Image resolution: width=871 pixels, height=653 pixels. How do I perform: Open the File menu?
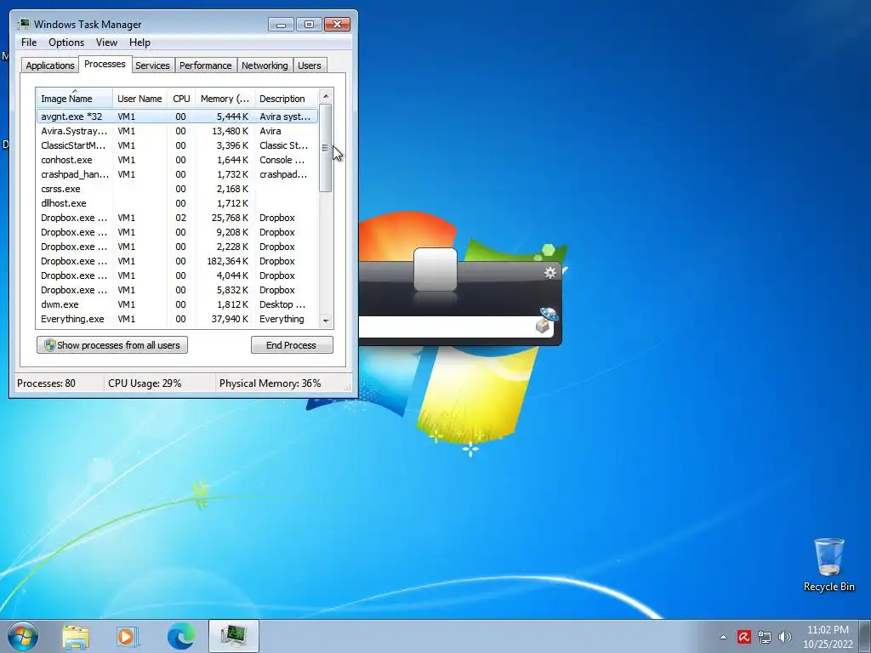29,43
